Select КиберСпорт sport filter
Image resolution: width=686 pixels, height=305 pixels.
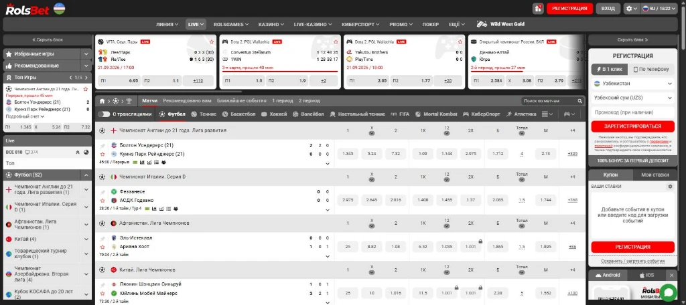pyautogui.click(x=481, y=114)
